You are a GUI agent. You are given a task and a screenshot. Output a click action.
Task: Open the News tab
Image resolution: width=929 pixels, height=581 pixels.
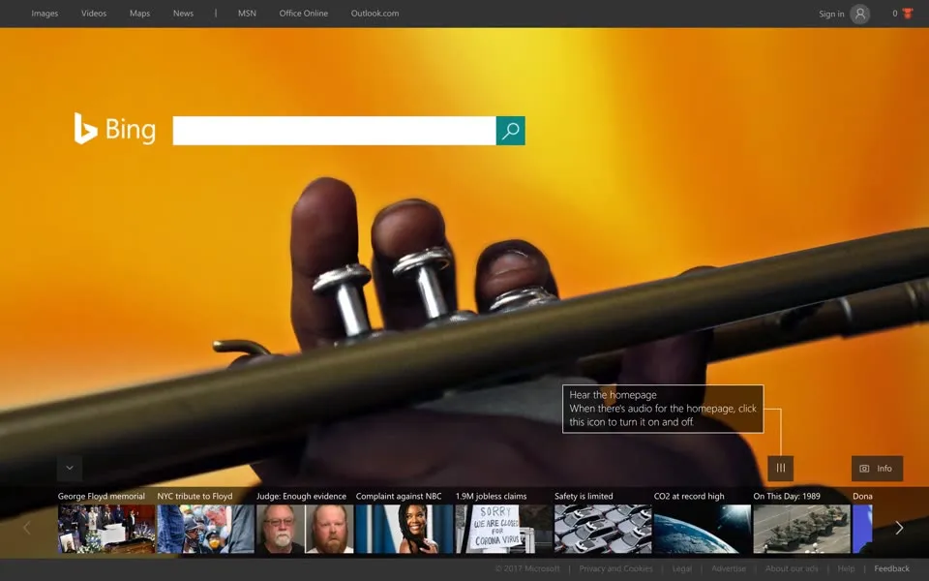pos(183,13)
